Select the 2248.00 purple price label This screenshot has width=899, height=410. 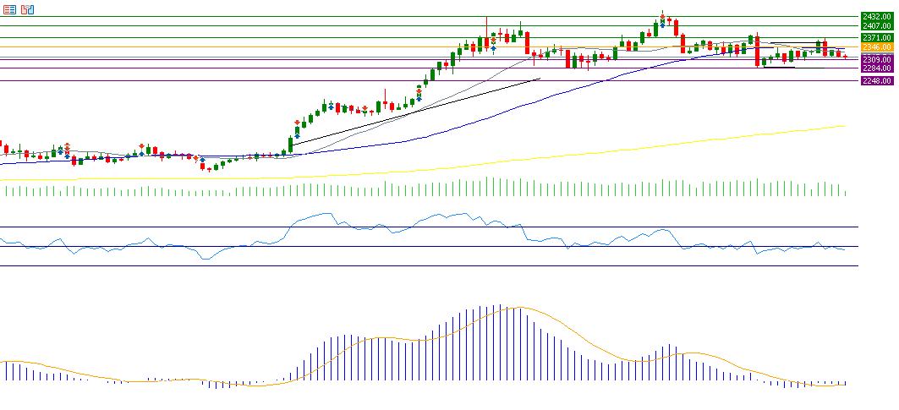point(877,81)
